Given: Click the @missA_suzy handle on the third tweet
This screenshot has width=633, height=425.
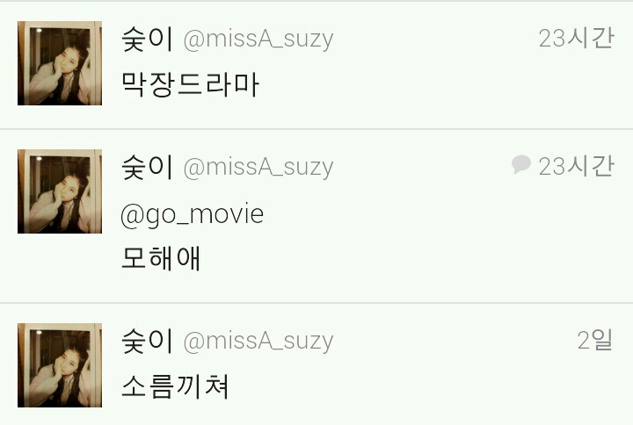Looking at the screenshot, I should pos(258,341).
